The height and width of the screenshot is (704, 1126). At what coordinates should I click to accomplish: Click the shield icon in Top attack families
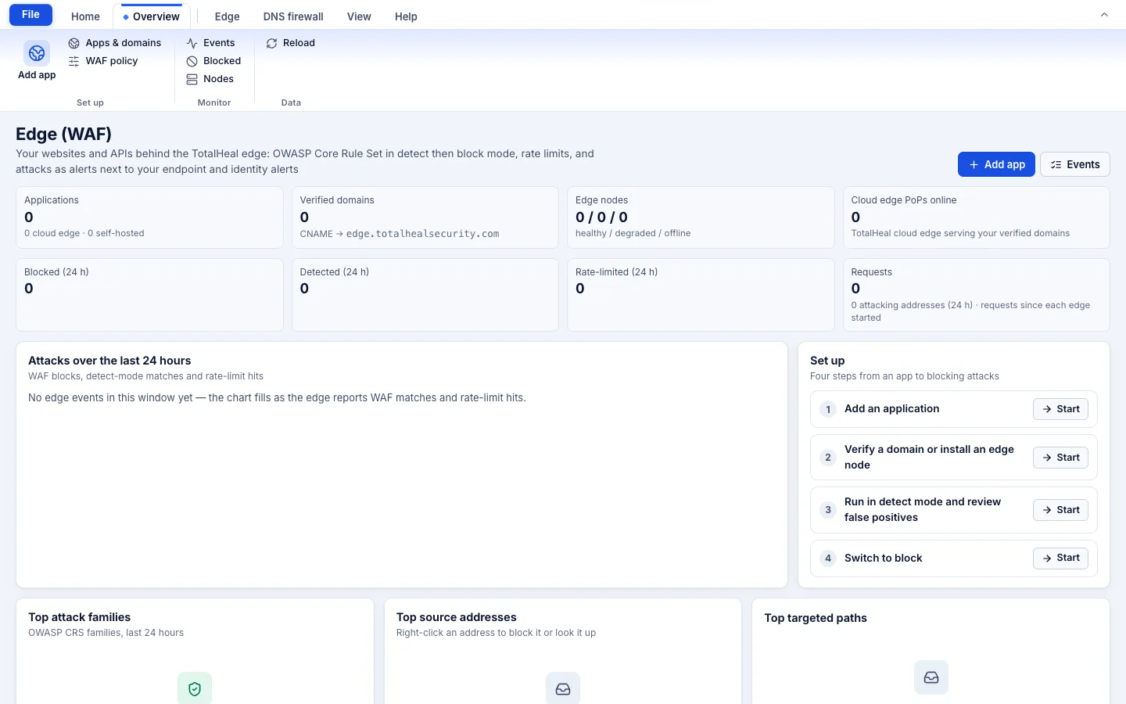(x=195, y=688)
